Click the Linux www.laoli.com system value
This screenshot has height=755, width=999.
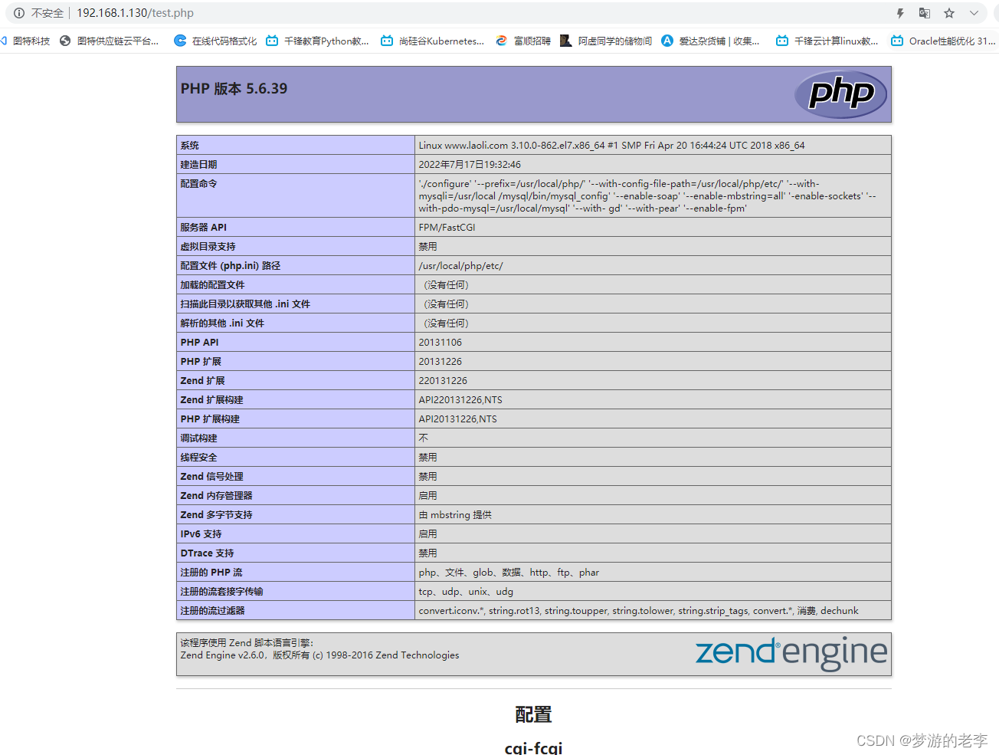(x=611, y=145)
